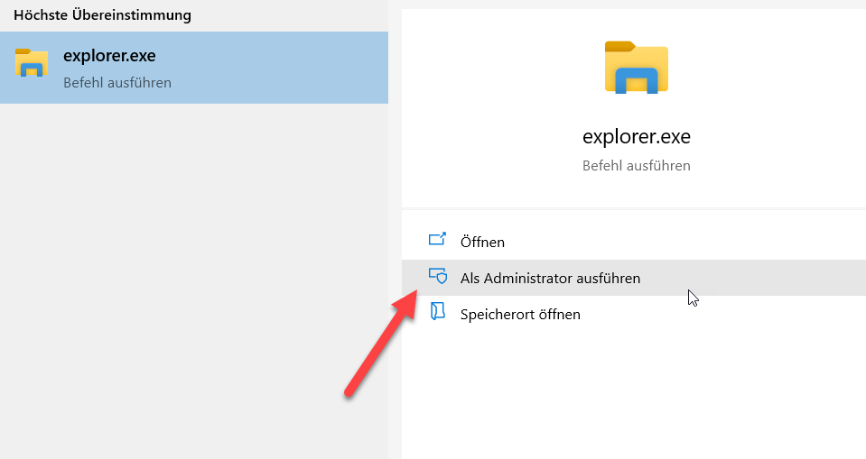Click Befehl ausführen under explorer.exe result
This screenshot has width=866, height=459.
[x=117, y=83]
